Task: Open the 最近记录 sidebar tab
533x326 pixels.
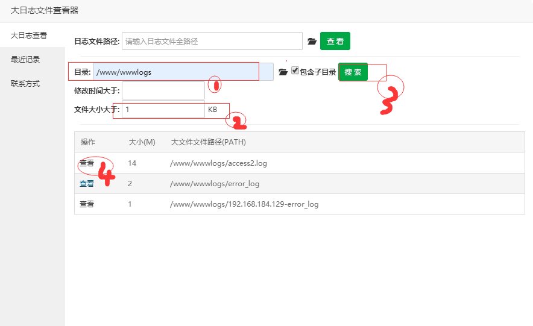Action: click(x=25, y=59)
